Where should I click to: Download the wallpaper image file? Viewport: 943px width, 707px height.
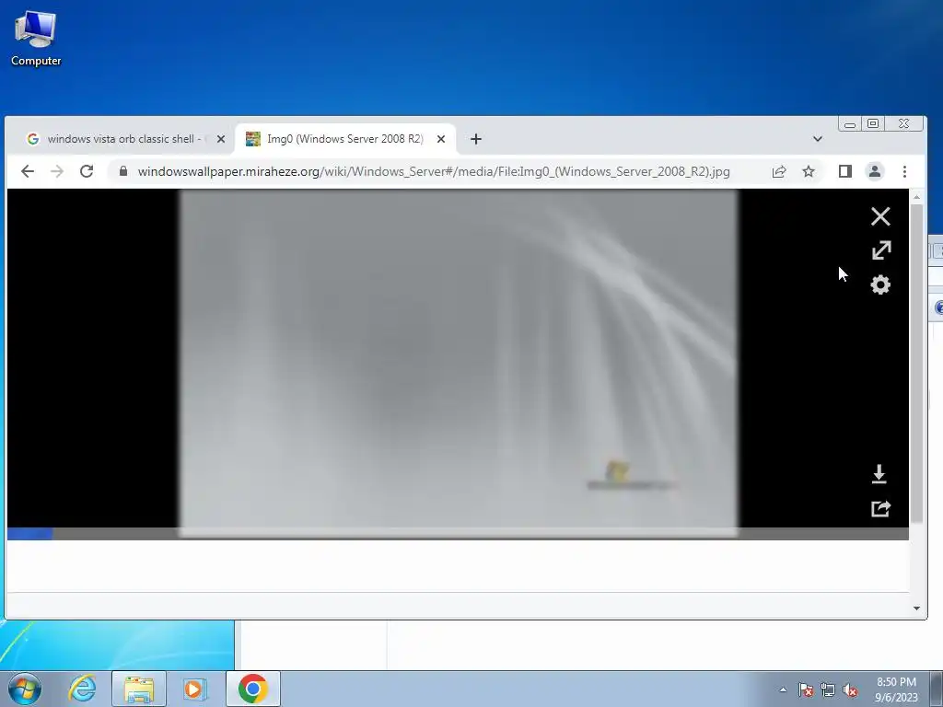point(879,474)
